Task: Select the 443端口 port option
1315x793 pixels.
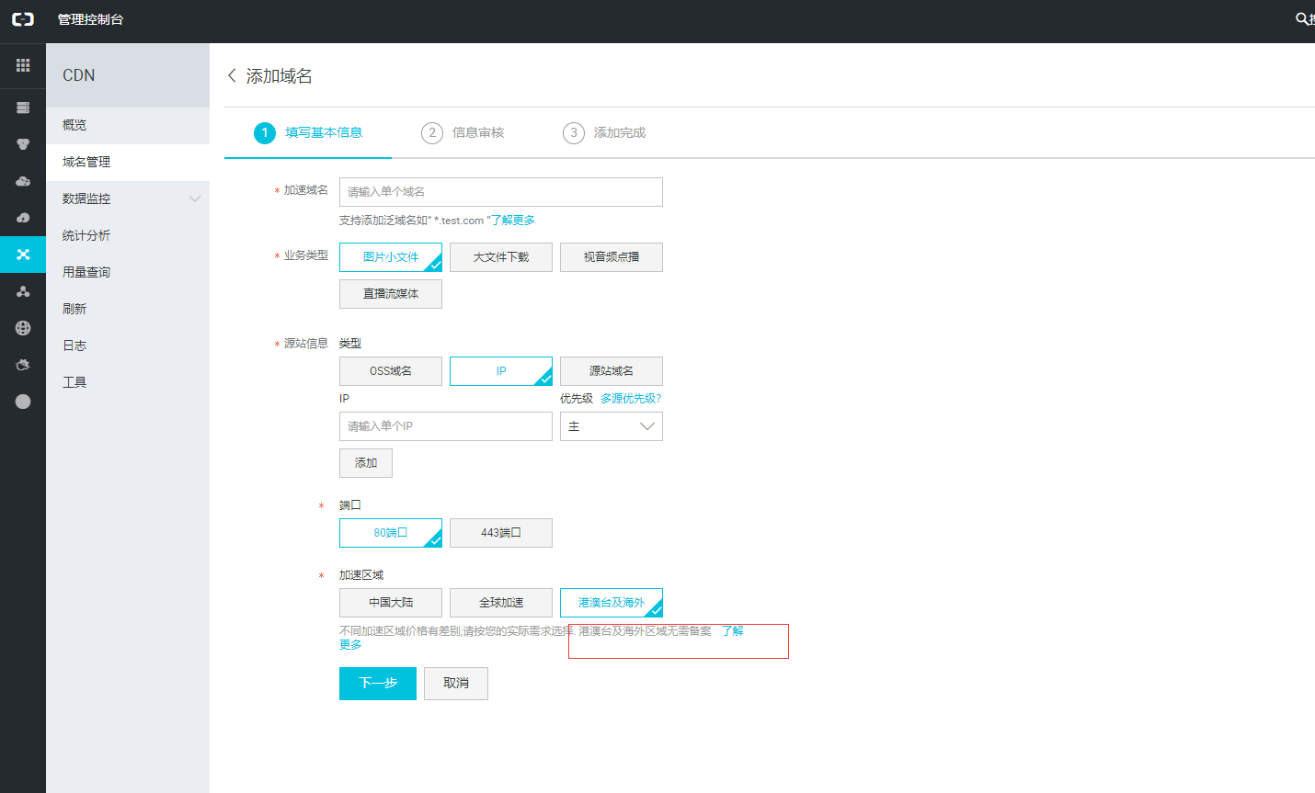Action: pos(501,533)
